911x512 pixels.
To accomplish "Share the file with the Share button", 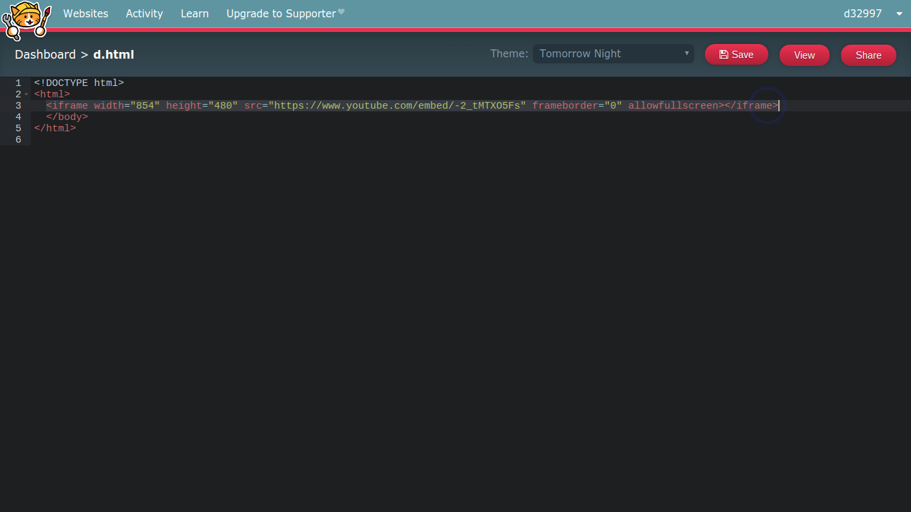I will tap(868, 55).
